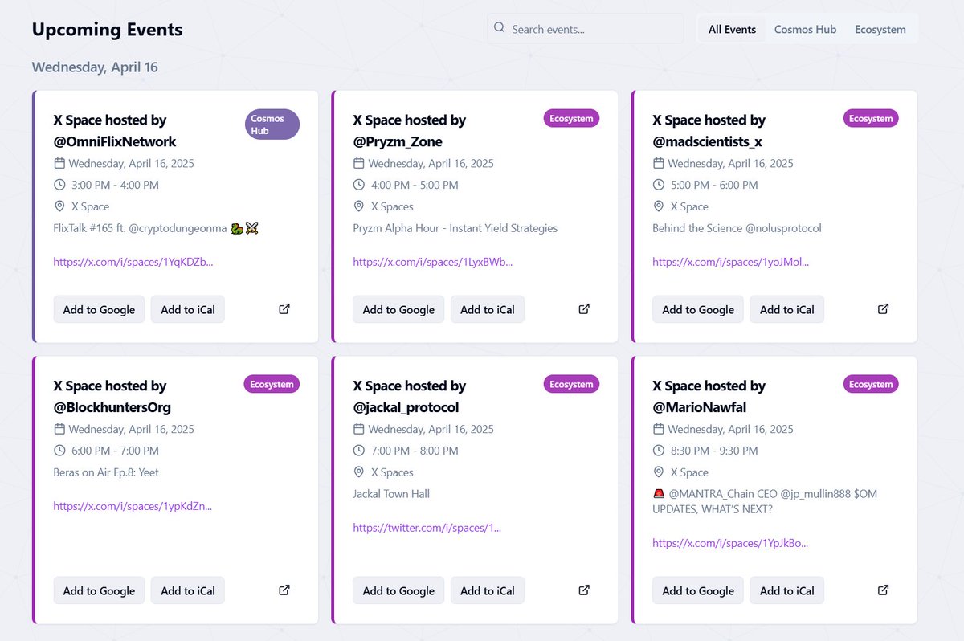This screenshot has height=641, width=964.
Task: Click location pin icon on OmniFlixNetwork card
Action: click(59, 206)
